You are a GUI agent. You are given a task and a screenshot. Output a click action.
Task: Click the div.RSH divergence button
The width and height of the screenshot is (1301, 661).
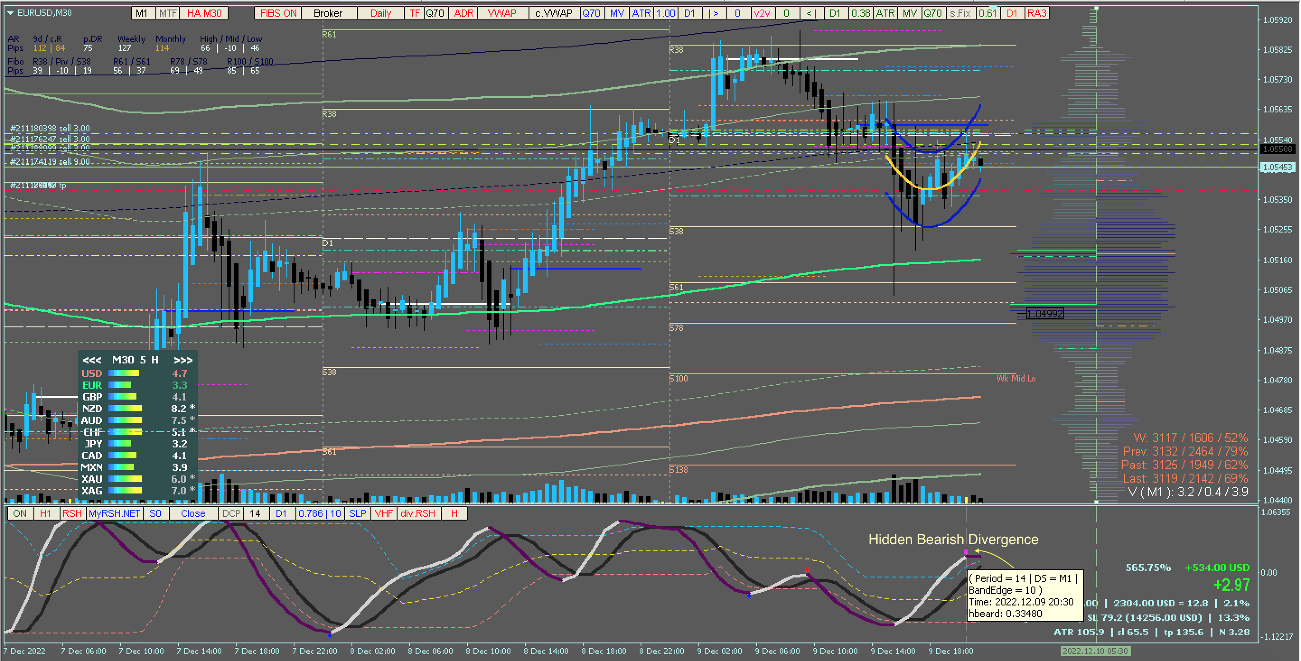pos(417,513)
